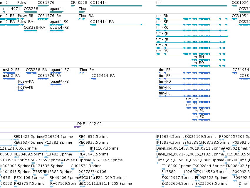This screenshot has width=250, height=188.
Task: Click EST EP18260.3prime
Action: coord(163,169)
